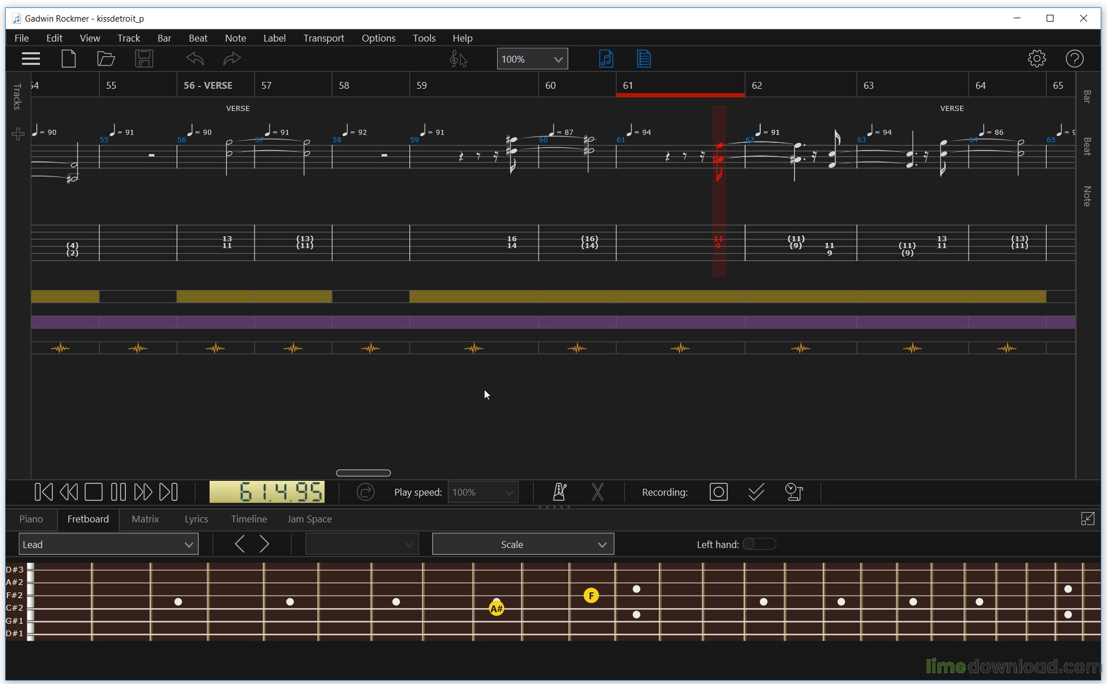Click the horizontal scrollbar below the score
Viewport: 1107px width, 684px height.
363,473
